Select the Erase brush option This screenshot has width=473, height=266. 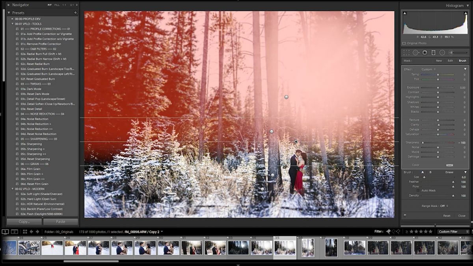(x=449, y=172)
